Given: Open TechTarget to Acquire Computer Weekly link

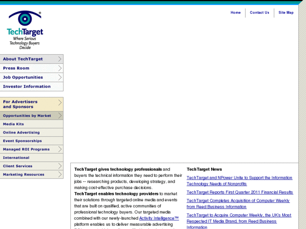Looking at the screenshot, I should pos(239,221).
